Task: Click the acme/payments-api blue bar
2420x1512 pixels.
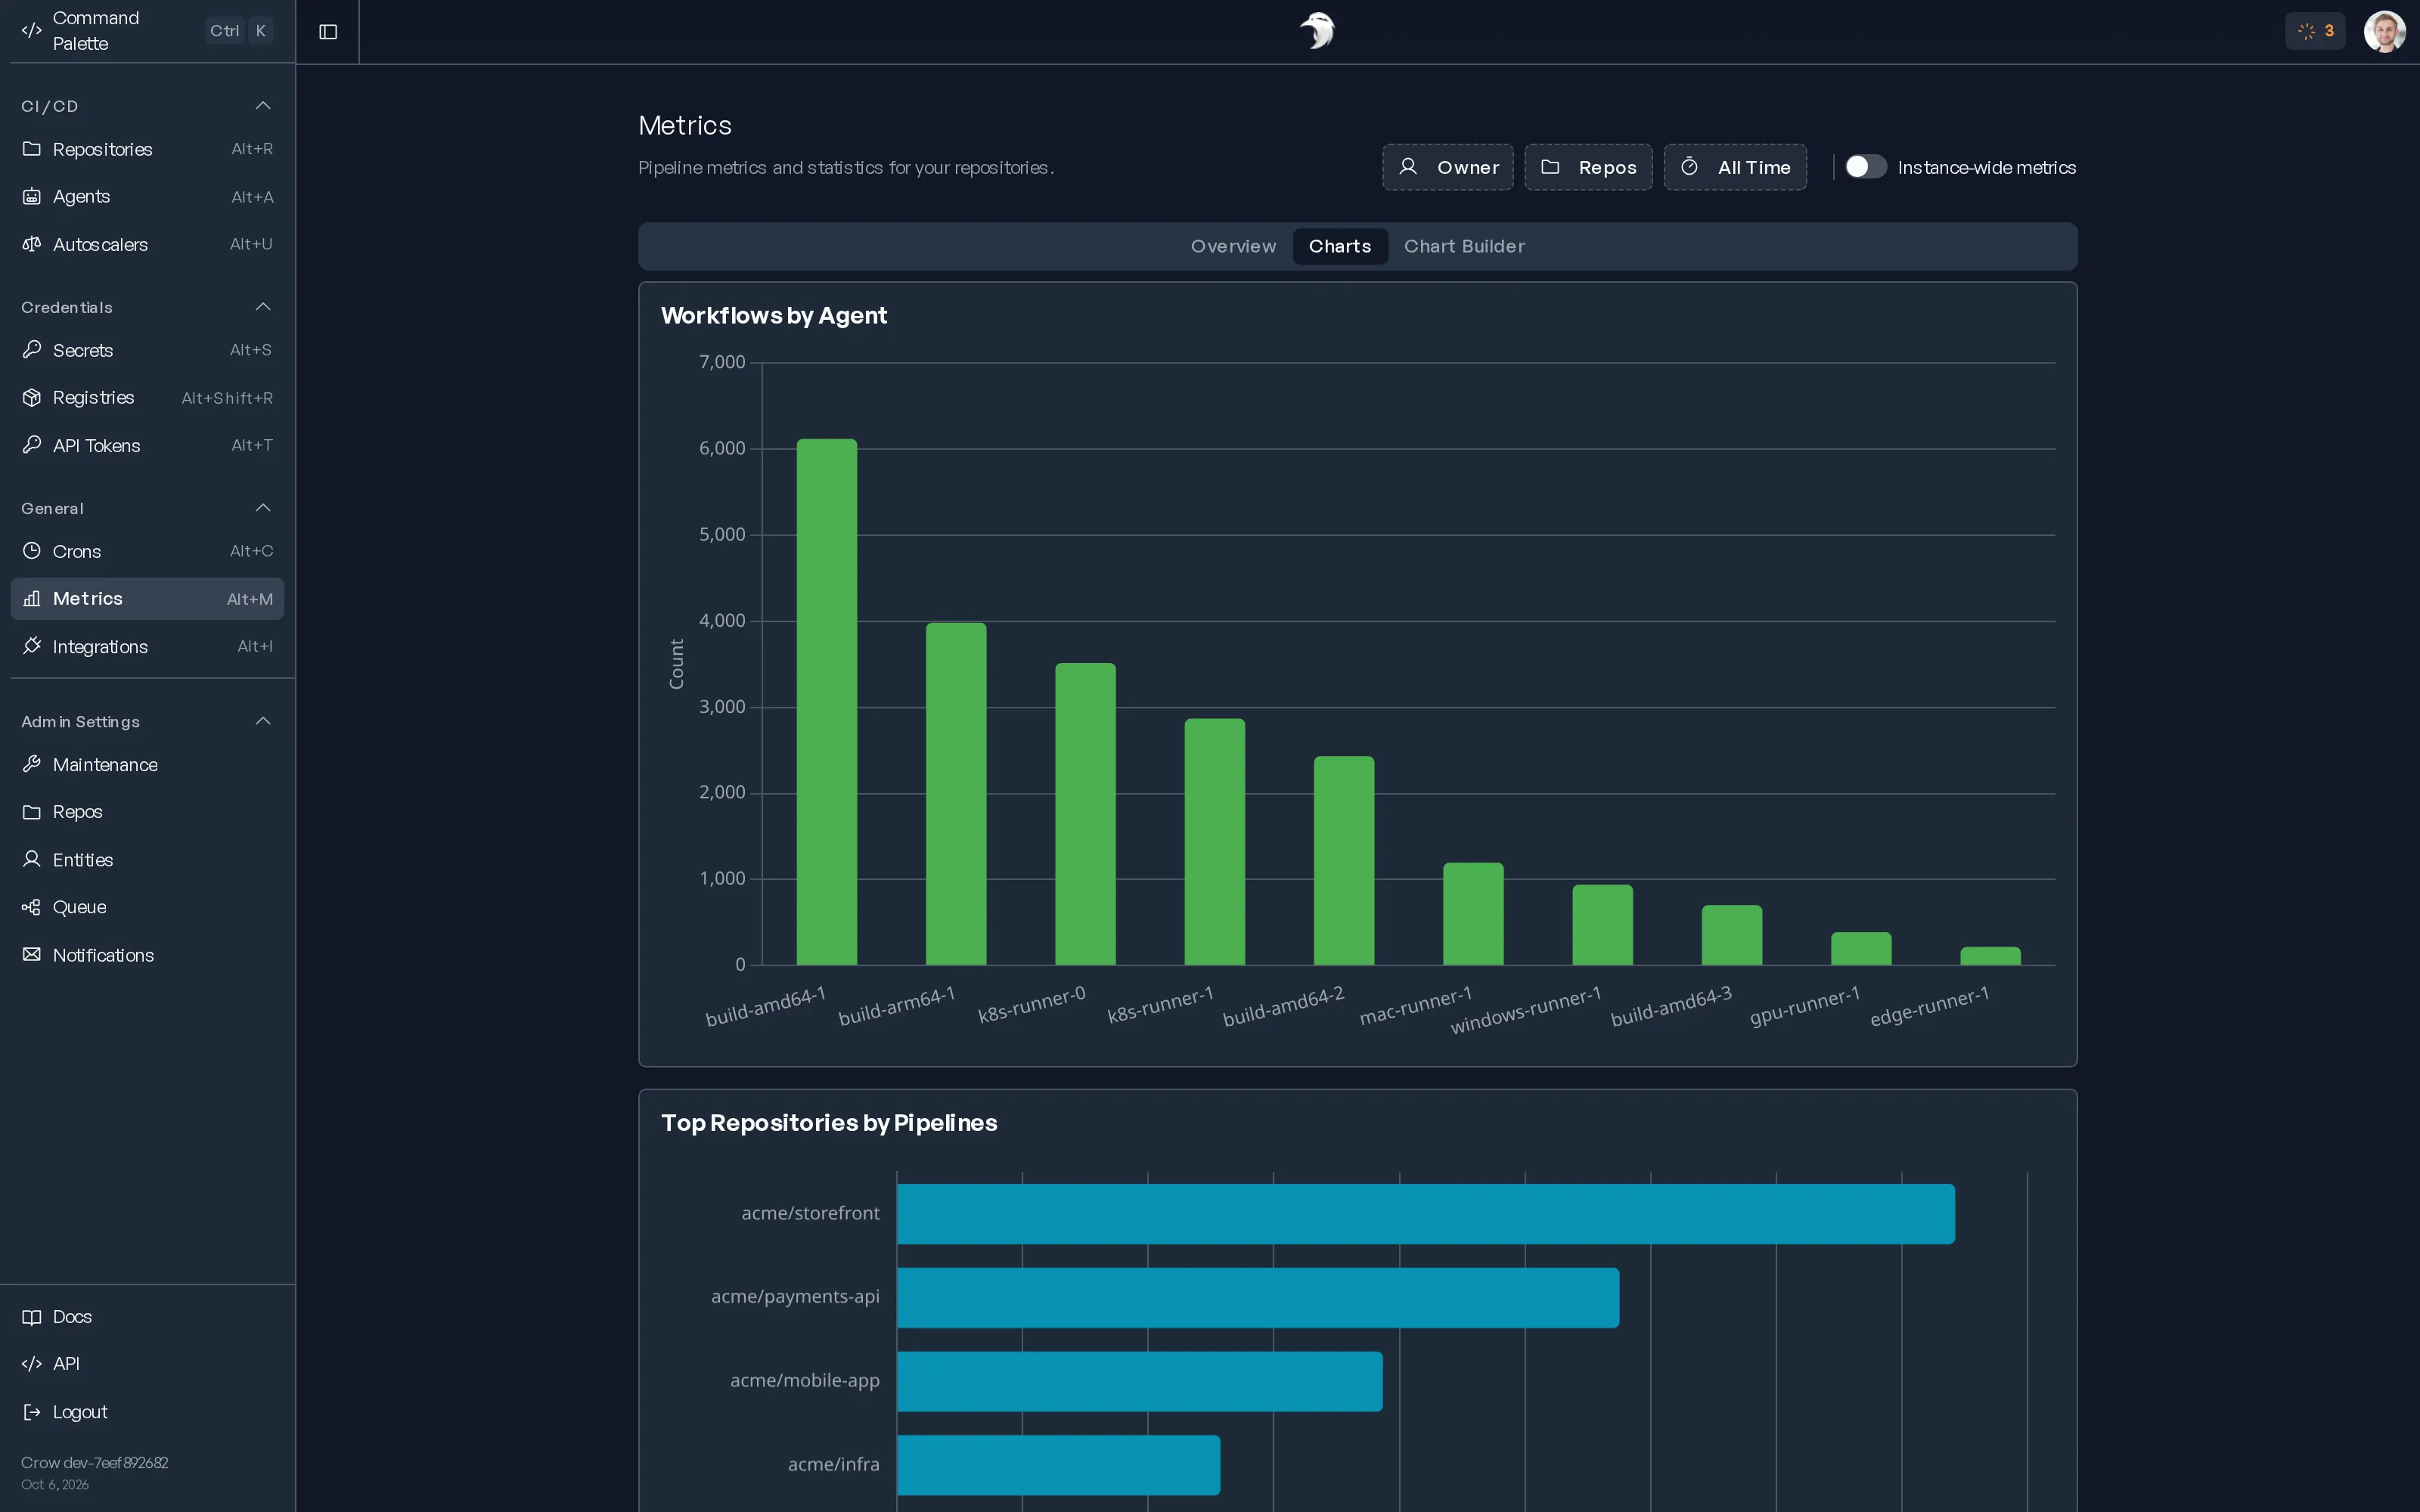Action: coord(1258,1298)
